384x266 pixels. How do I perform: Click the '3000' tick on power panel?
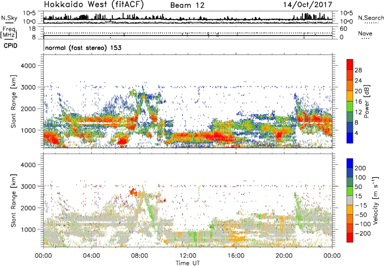[28, 87]
